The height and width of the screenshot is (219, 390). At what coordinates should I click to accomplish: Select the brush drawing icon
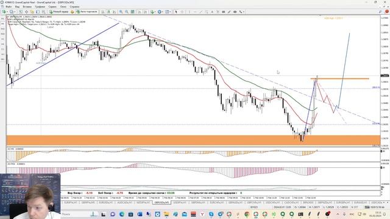coord(229,12)
